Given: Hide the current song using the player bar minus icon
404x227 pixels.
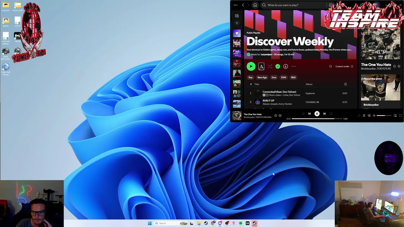Looking at the screenshot, I should coord(276,116).
